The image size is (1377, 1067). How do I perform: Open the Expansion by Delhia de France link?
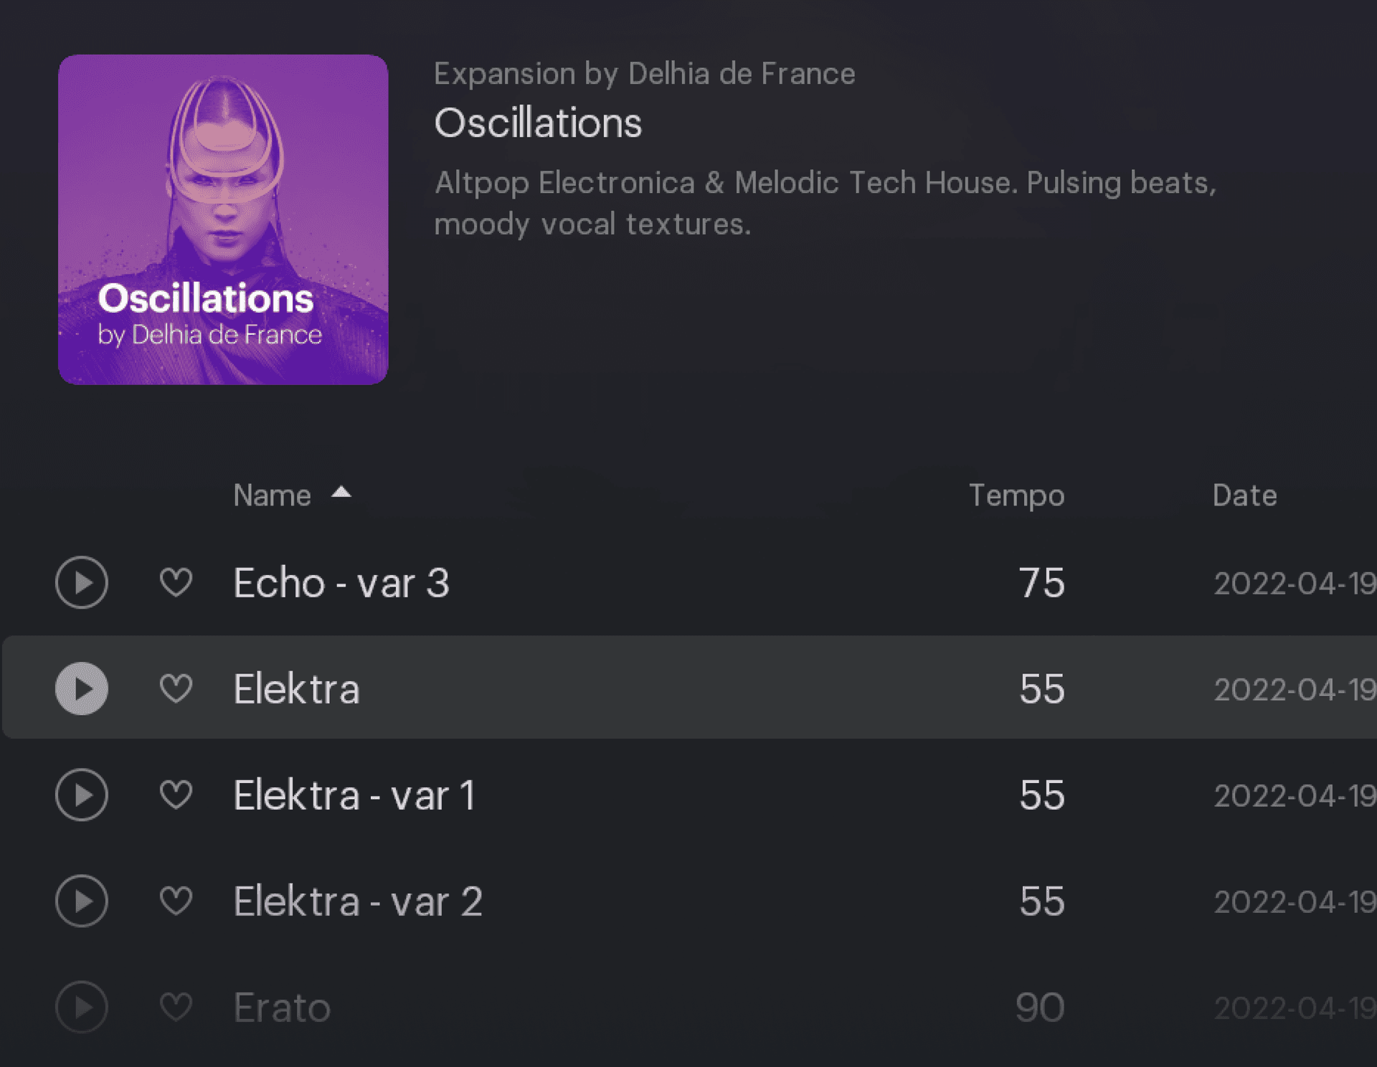pyautogui.click(x=644, y=75)
